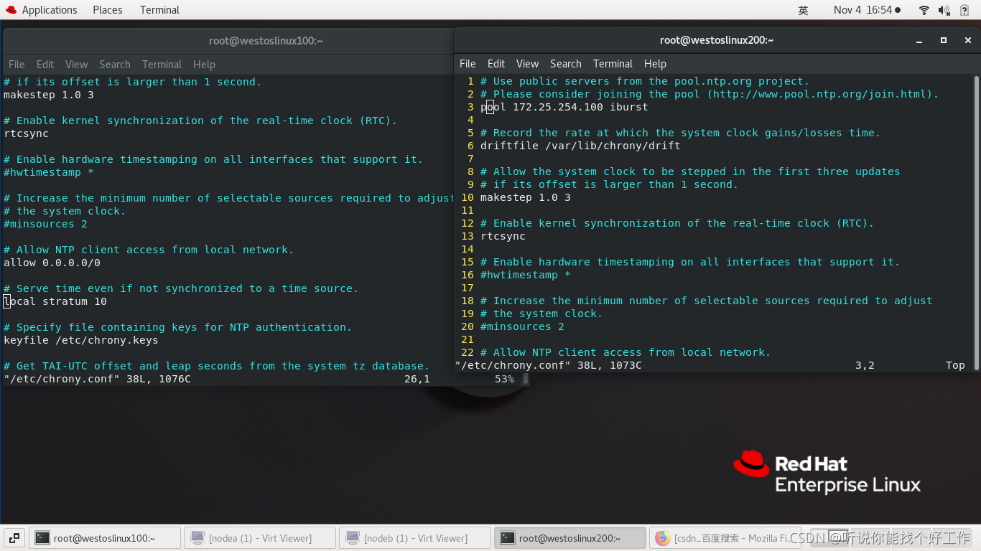This screenshot has height=551, width=981.
Task: Click the terminal icon of westoslinux200 taskbar entry
Action: 508,538
